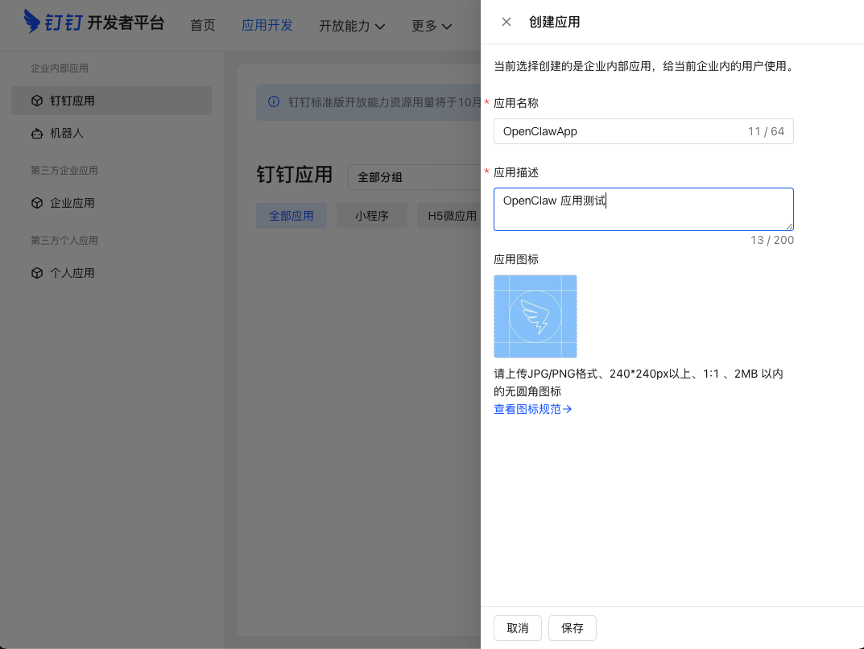Select the 全部应用 tab
Viewport: 864px width, 649px height.
[291, 216]
